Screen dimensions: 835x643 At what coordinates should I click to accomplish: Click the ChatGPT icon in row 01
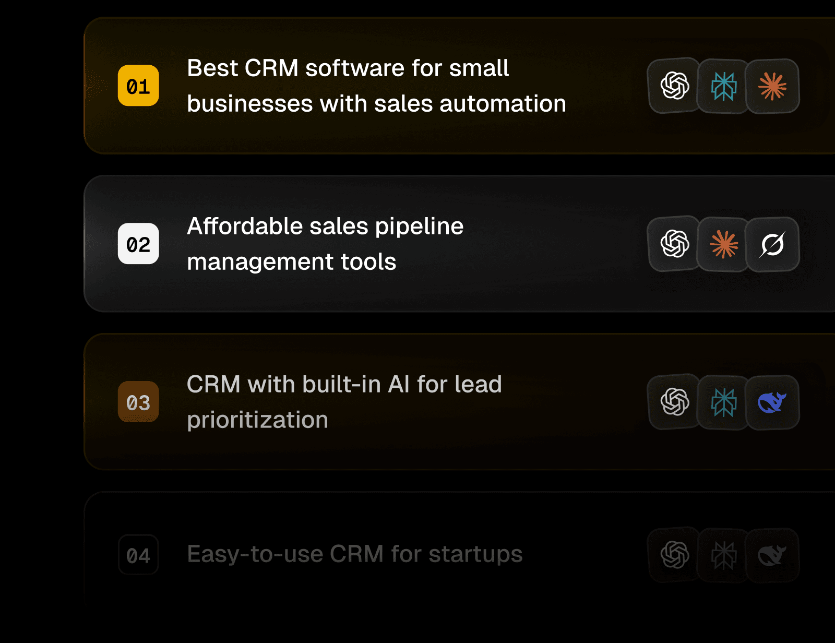tap(674, 86)
